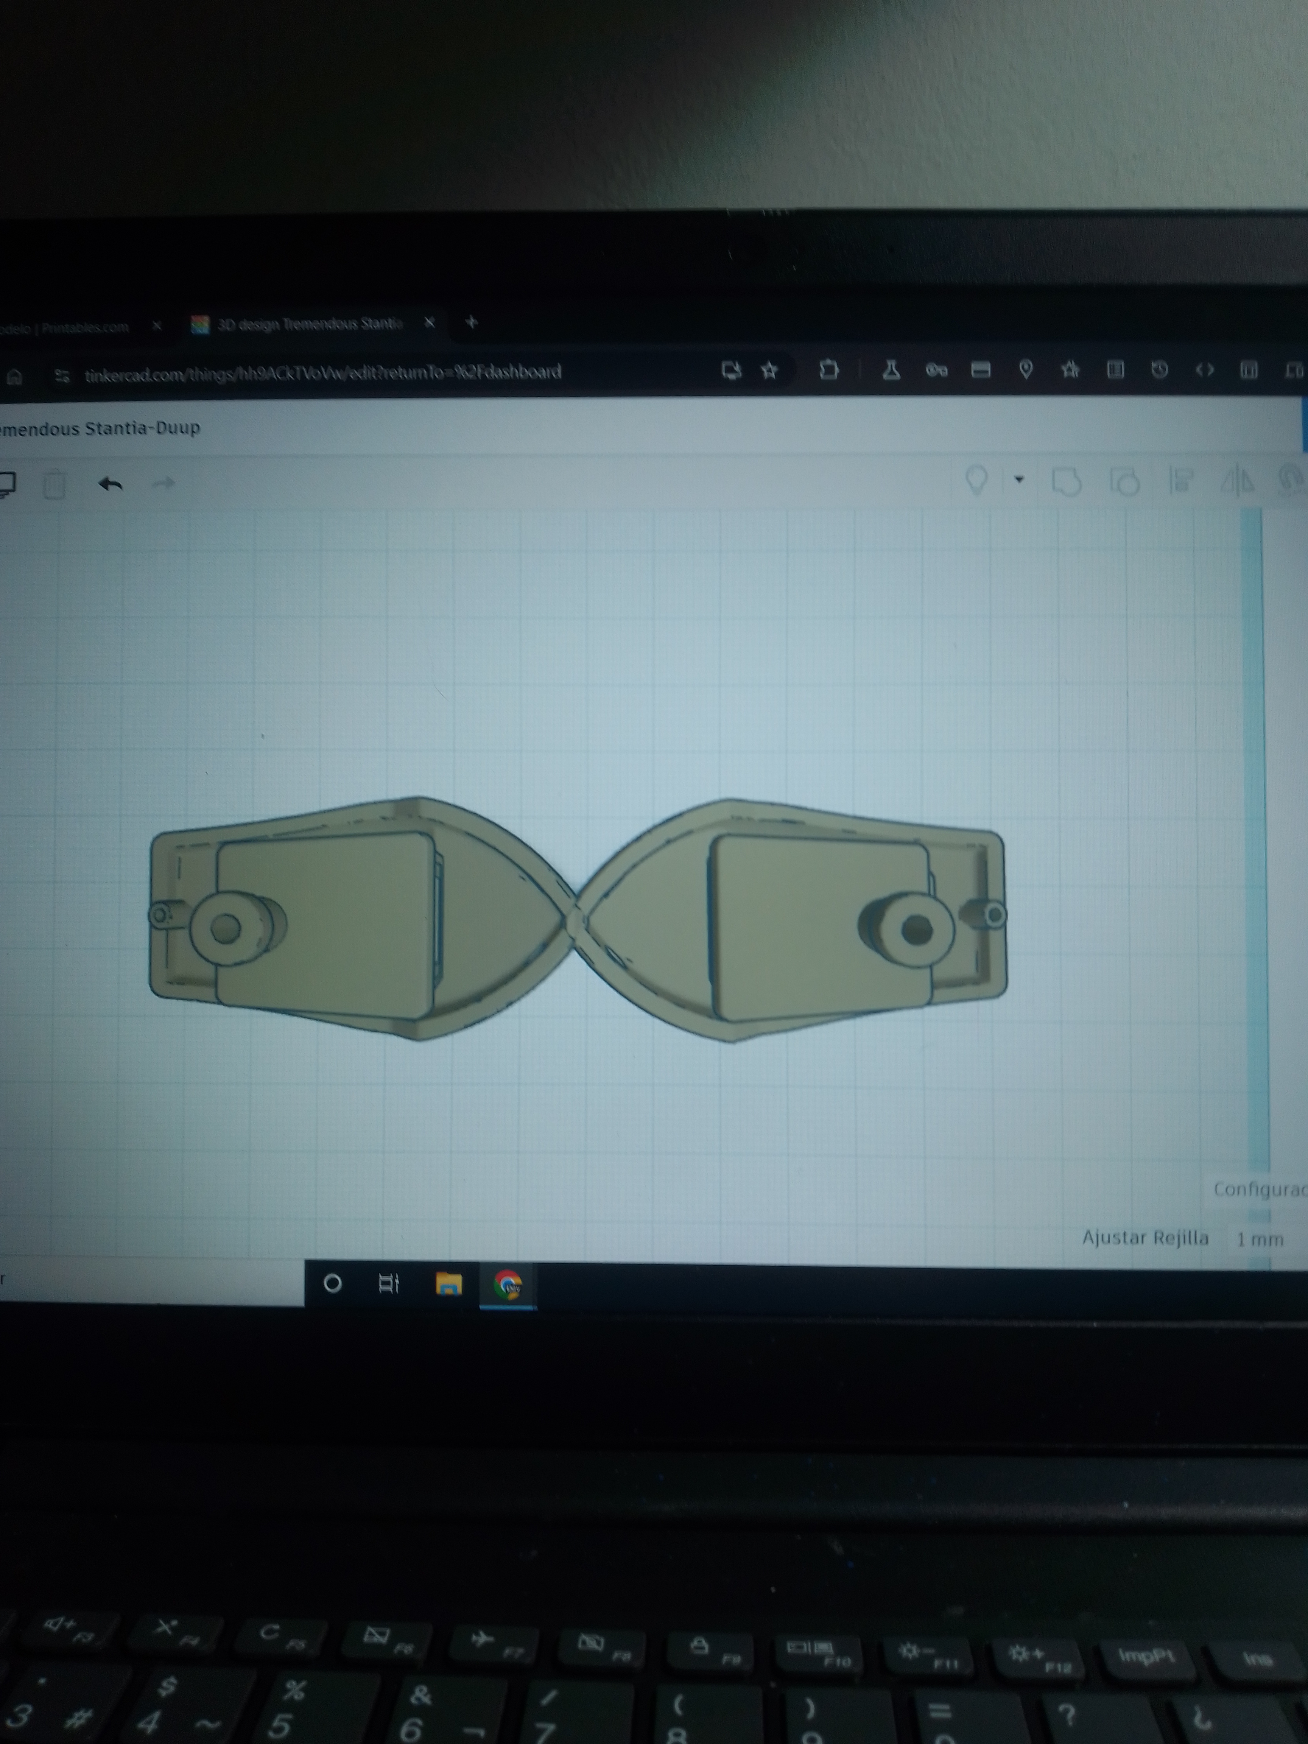The height and width of the screenshot is (1744, 1308).
Task: Open the Ajustar Rejilla 1 mm dropdown
Action: (x=1260, y=1239)
